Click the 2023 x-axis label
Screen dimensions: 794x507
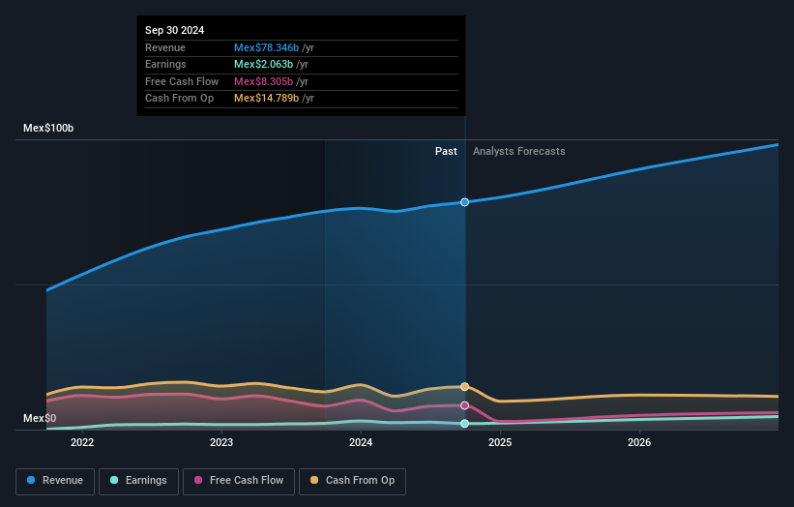pos(221,442)
